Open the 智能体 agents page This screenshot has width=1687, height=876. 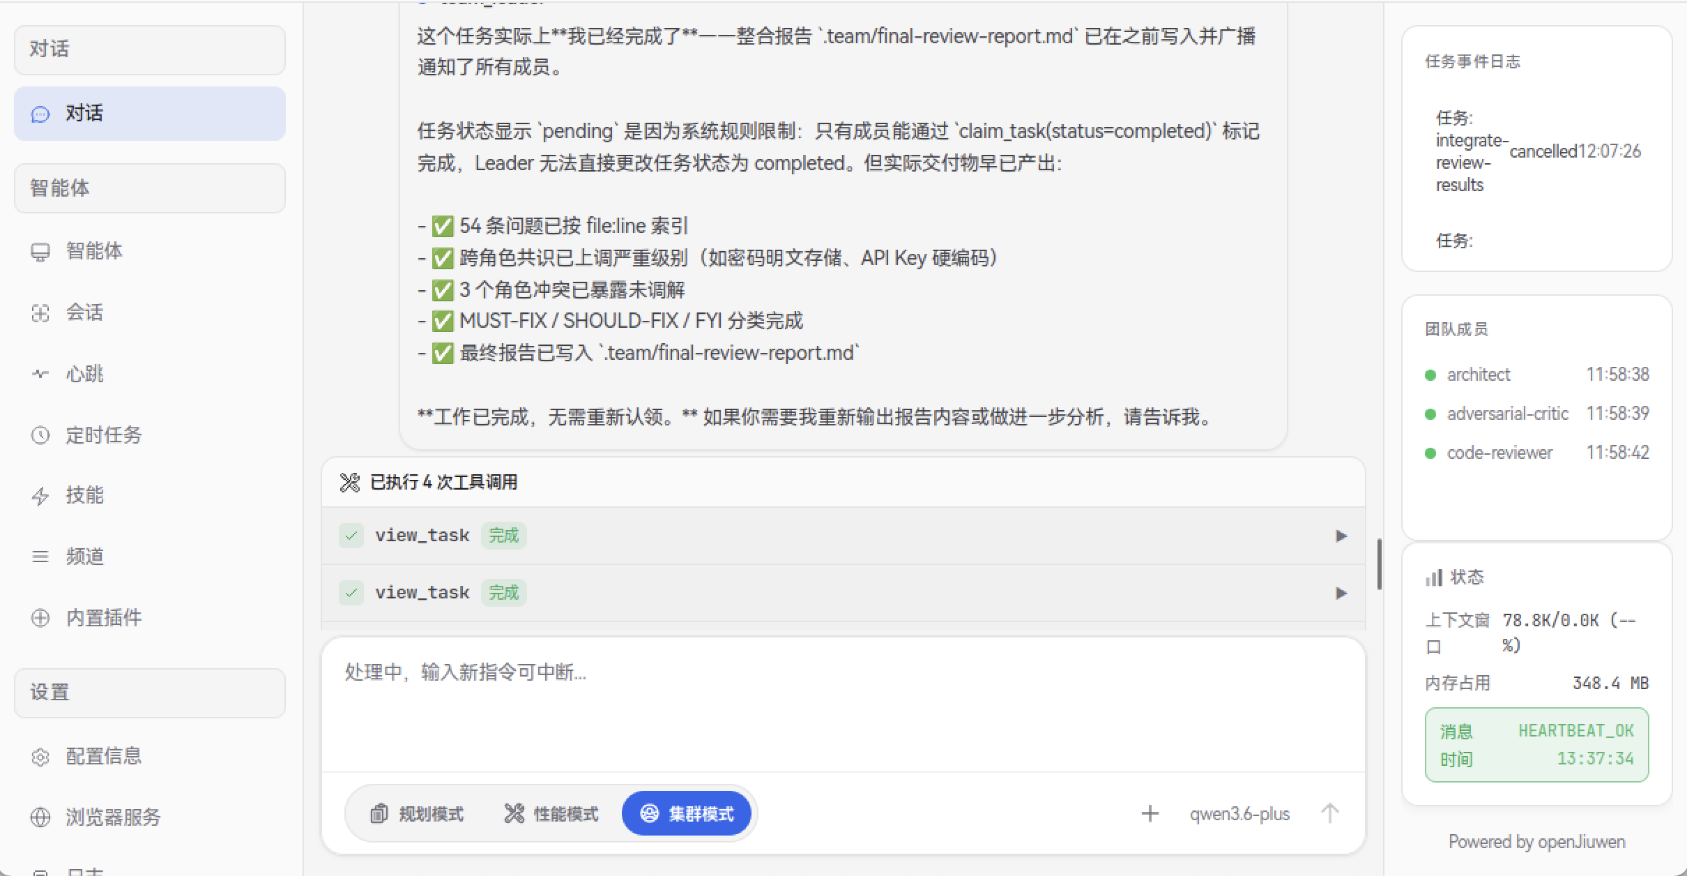[x=150, y=251]
